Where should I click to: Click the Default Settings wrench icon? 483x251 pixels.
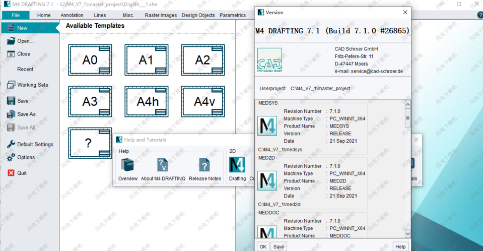point(11,144)
